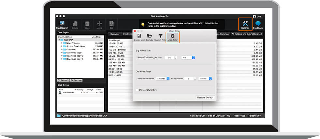Click the Size Range column header
This screenshot has width=320, height=139.
click(x=114, y=41)
